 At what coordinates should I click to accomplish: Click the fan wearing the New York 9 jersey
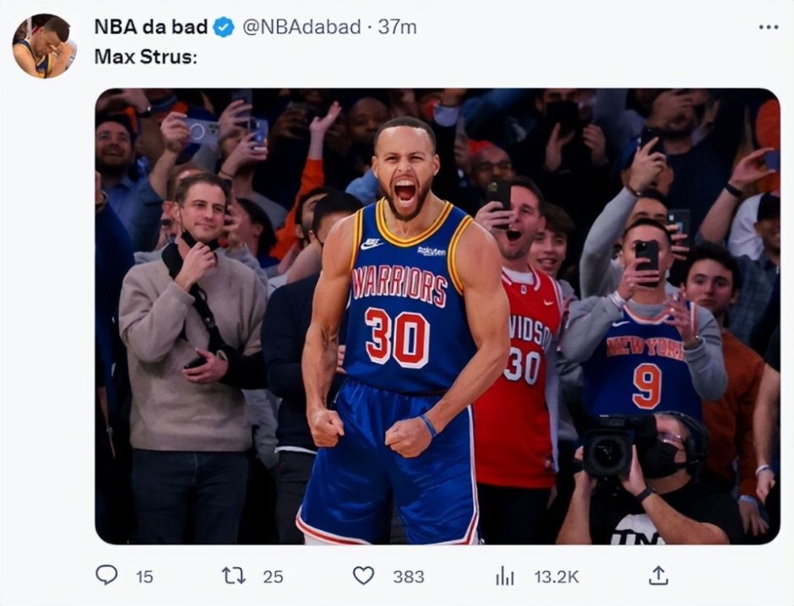point(646,354)
